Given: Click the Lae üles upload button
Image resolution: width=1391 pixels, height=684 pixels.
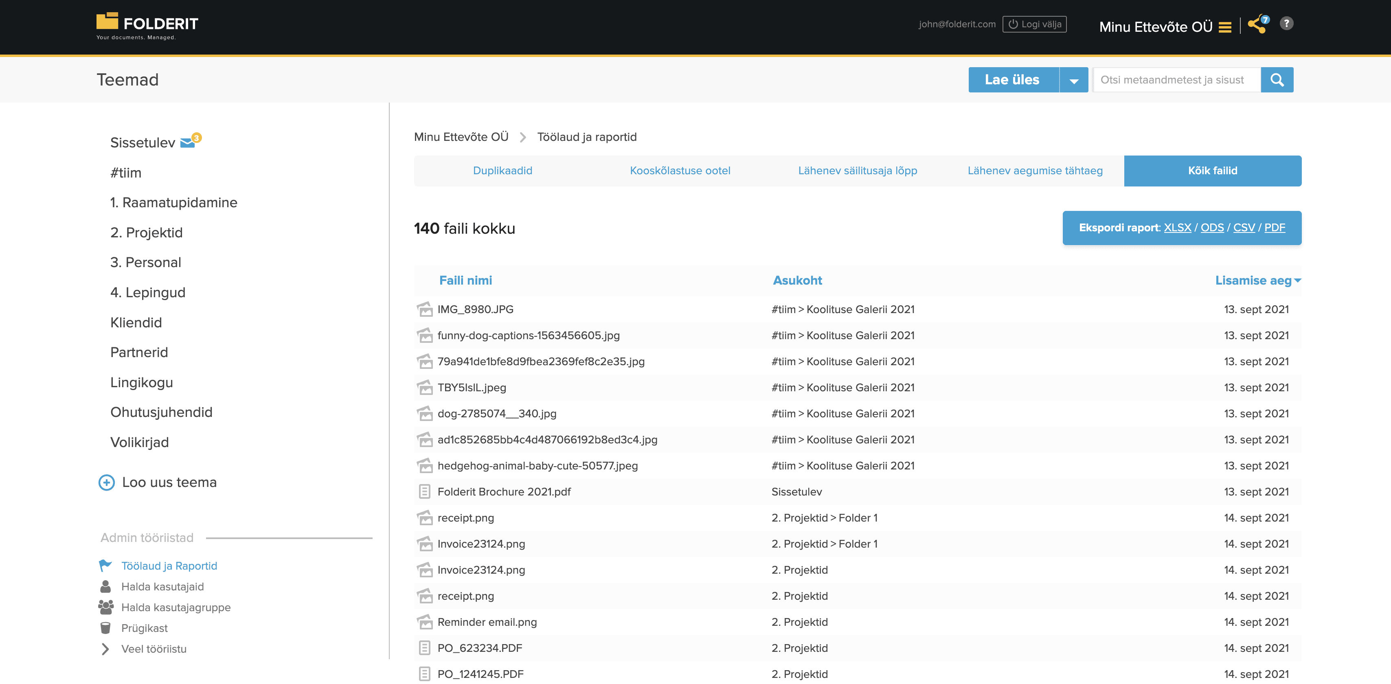Looking at the screenshot, I should (x=1014, y=80).
